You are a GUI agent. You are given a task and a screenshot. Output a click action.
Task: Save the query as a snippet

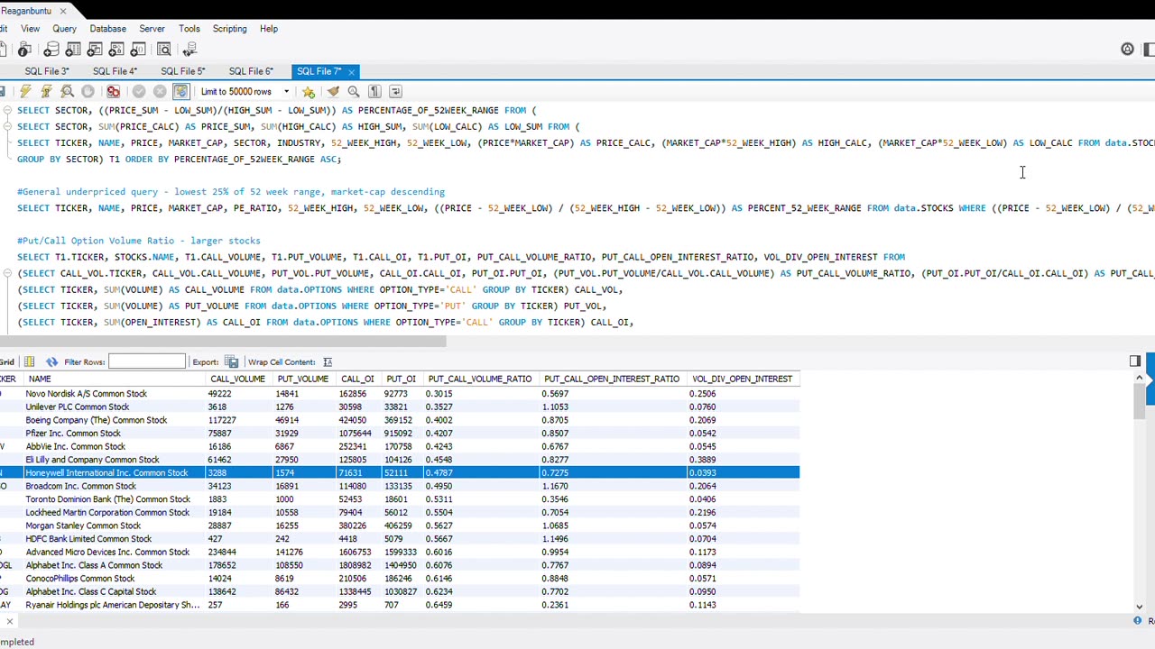click(x=309, y=91)
